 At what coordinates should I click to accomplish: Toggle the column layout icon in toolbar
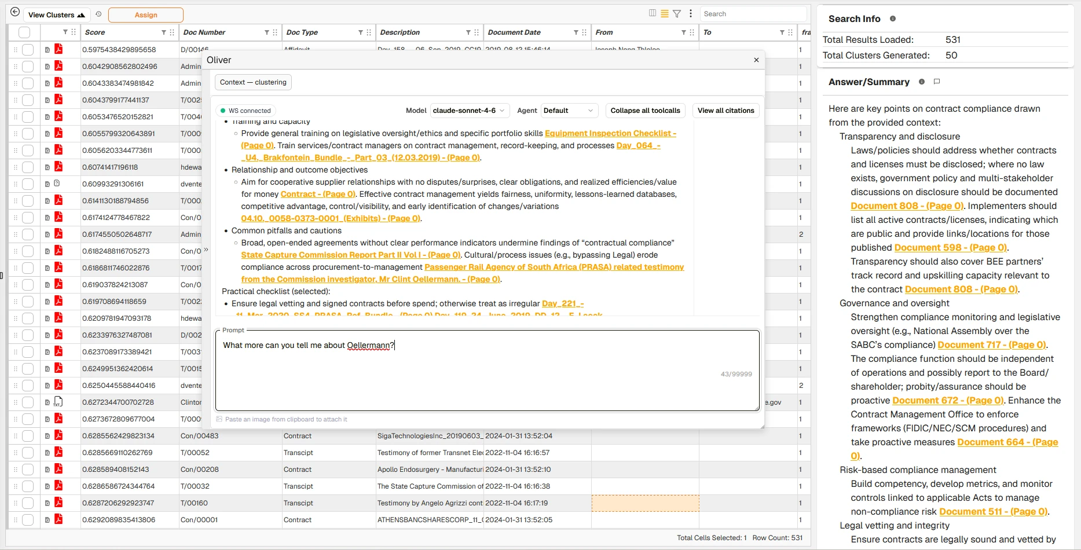(x=653, y=13)
